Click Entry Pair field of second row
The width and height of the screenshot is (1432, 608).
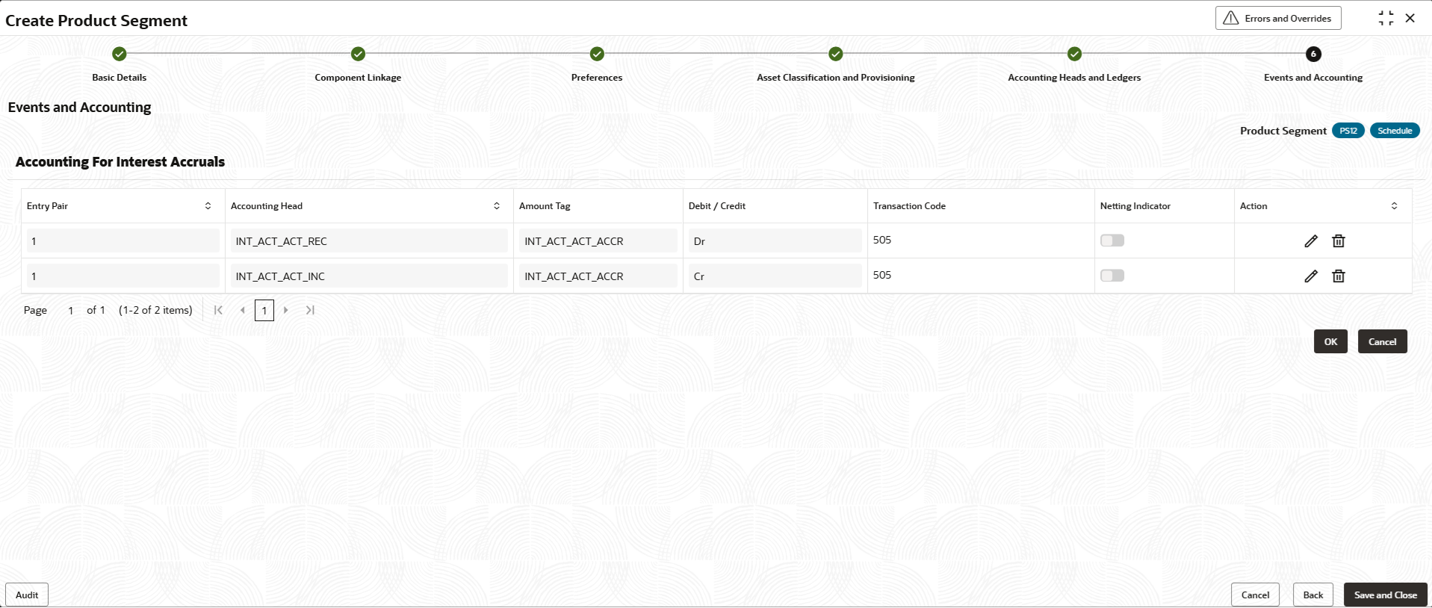(123, 276)
